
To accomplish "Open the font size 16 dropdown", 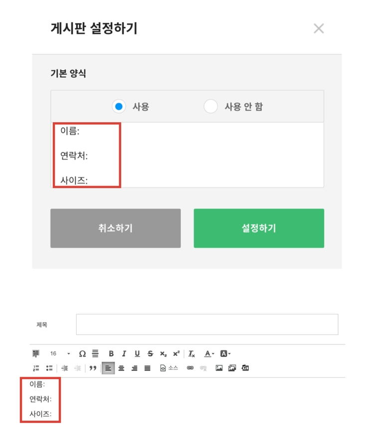I will [x=60, y=354].
